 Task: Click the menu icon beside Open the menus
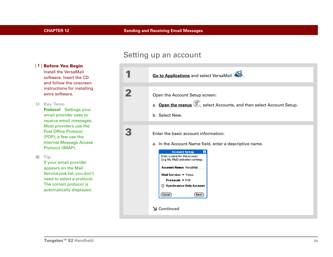[x=197, y=103]
